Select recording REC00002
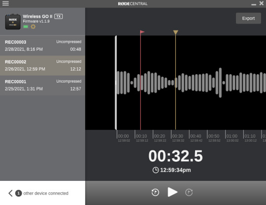 [42, 65]
